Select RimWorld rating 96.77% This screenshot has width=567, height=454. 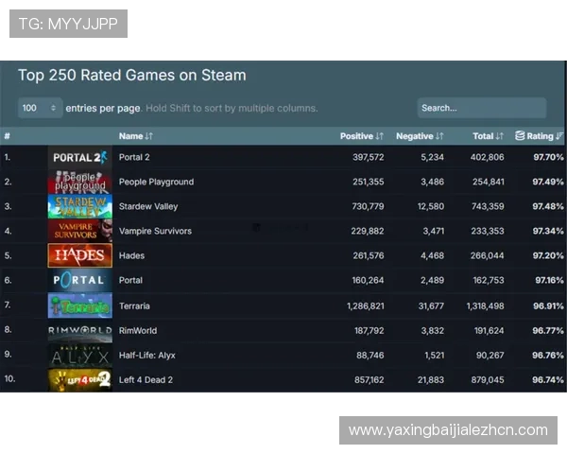[548, 330]
